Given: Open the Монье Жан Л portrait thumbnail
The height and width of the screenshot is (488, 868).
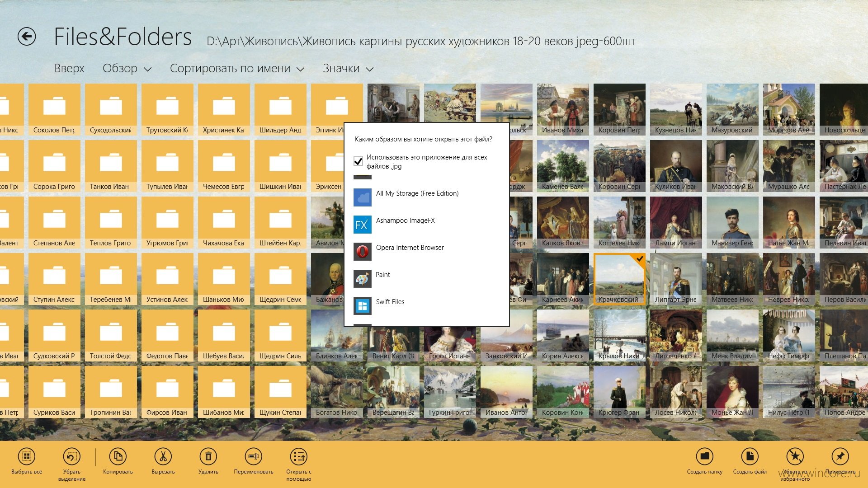Looking at the screenshot, I should point(732,392).
